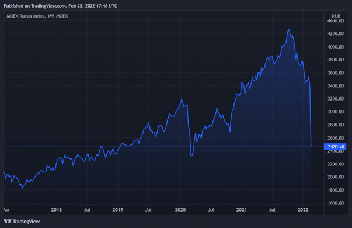Screen dimensions: 352x228
Task: Click the 2018 time axis label
Action: (x=57, y=210)
